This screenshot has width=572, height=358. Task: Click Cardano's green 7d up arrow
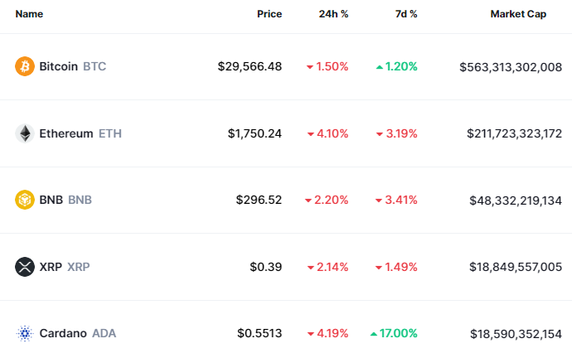click(x=374, y=333)
